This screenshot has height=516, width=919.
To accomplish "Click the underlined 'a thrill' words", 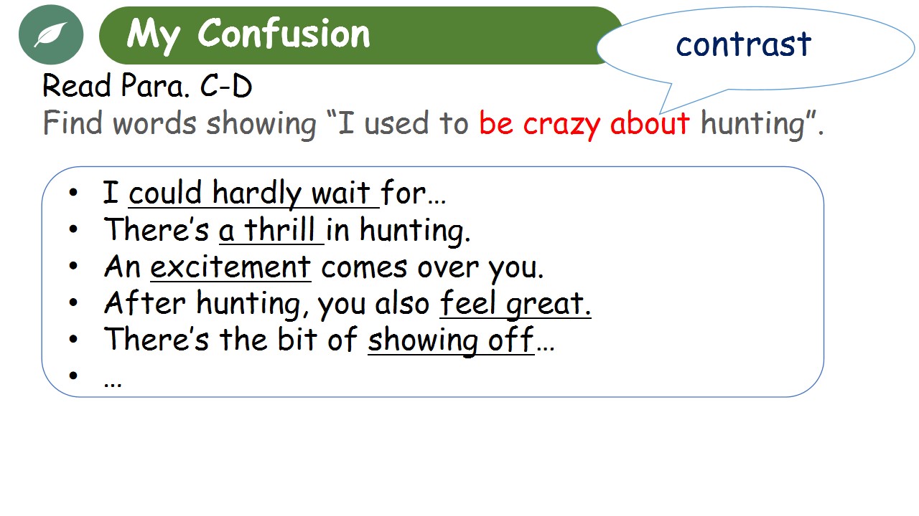I will pyautogui.click(x=271, y=230).
